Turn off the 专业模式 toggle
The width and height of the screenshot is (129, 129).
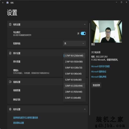point(83,34)
